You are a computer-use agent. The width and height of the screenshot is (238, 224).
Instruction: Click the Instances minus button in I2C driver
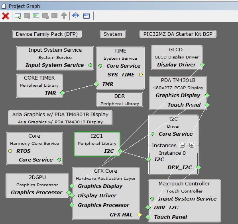(x=182, y=145)
